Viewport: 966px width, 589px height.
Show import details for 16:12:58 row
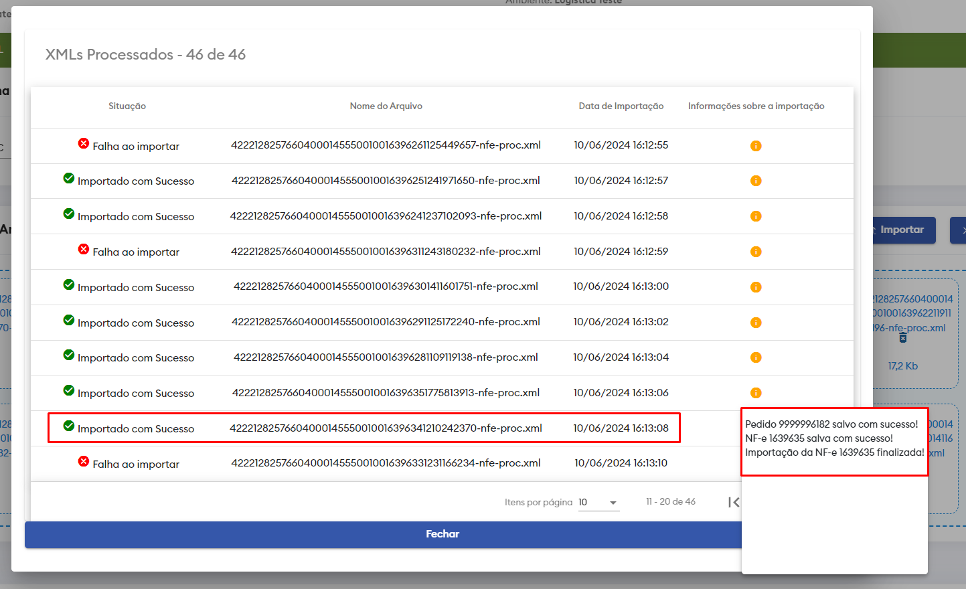(x=756, y=216)
